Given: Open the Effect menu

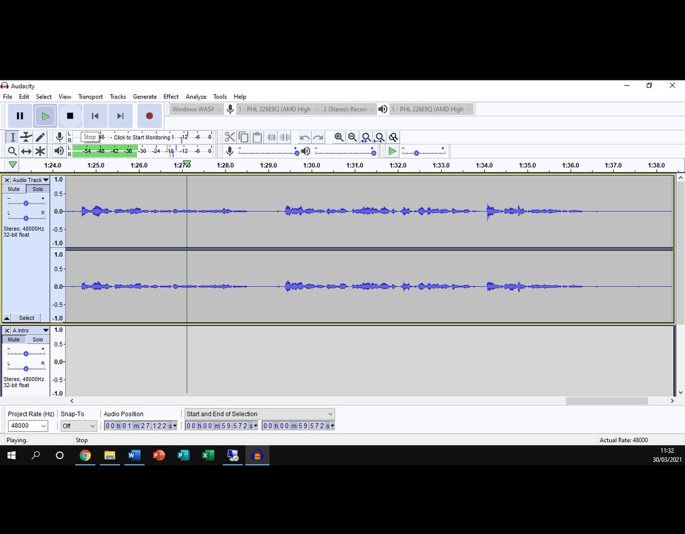Looking at the screenshot, I should tap(171, 96).
